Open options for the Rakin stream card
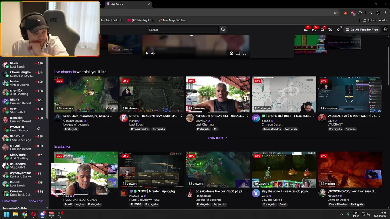Screen dimensions: 390x219 tap(181, 116)
